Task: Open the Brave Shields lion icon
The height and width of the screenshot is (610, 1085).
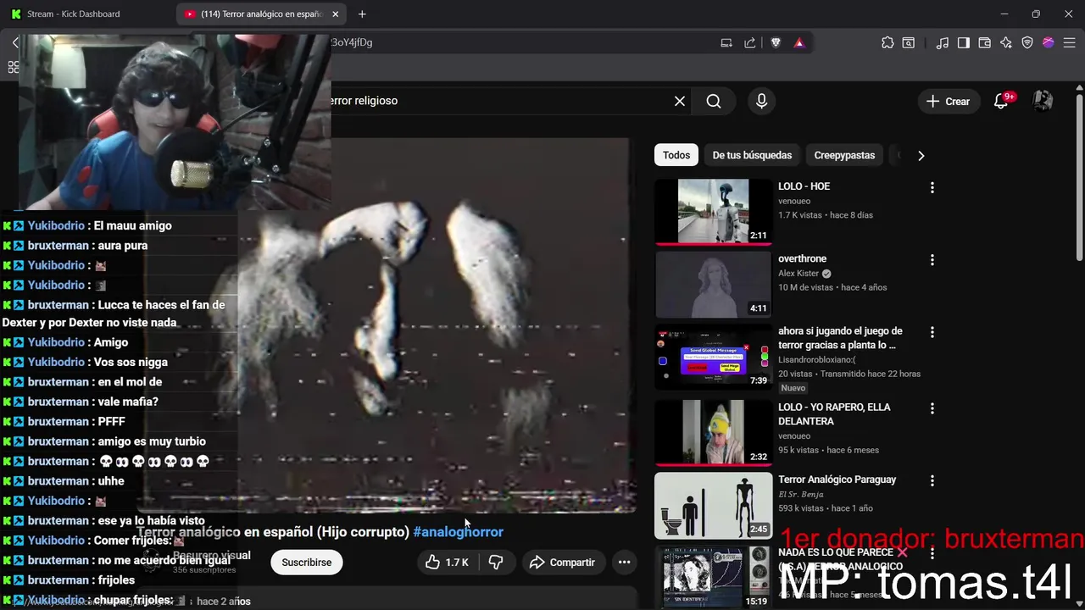Action: (776, 42)
